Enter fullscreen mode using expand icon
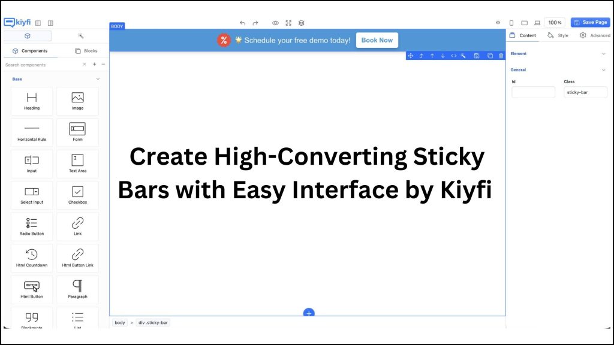This screenshot has width=614, height=345. coord(288,23)
